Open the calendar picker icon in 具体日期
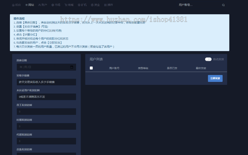This screenshot has width=248, height=155. (x=72, y=67)
